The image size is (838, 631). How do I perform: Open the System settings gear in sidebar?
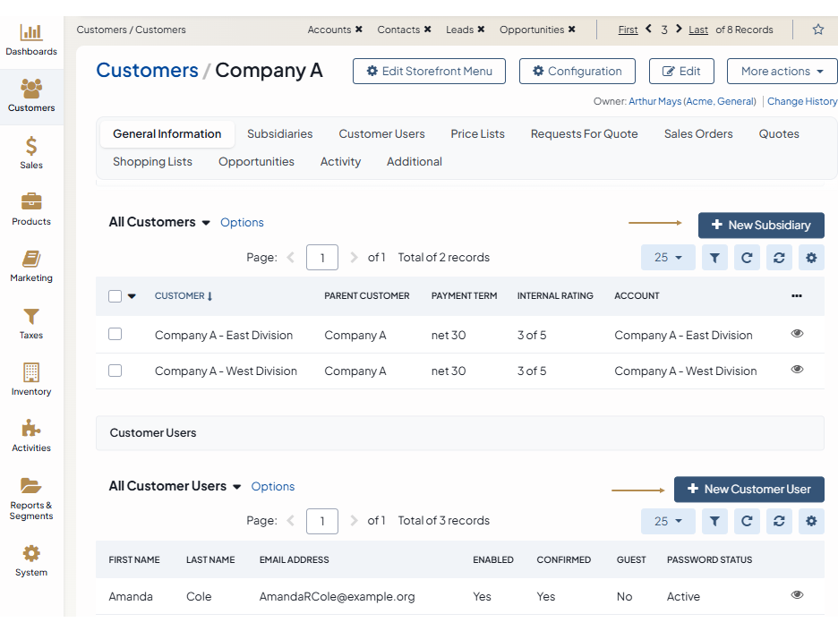[x=31, y=560]
